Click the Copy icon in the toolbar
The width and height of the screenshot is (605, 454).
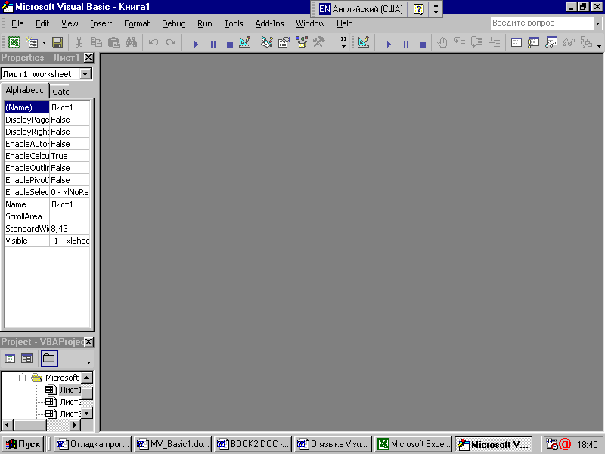[x=96, y=42]
